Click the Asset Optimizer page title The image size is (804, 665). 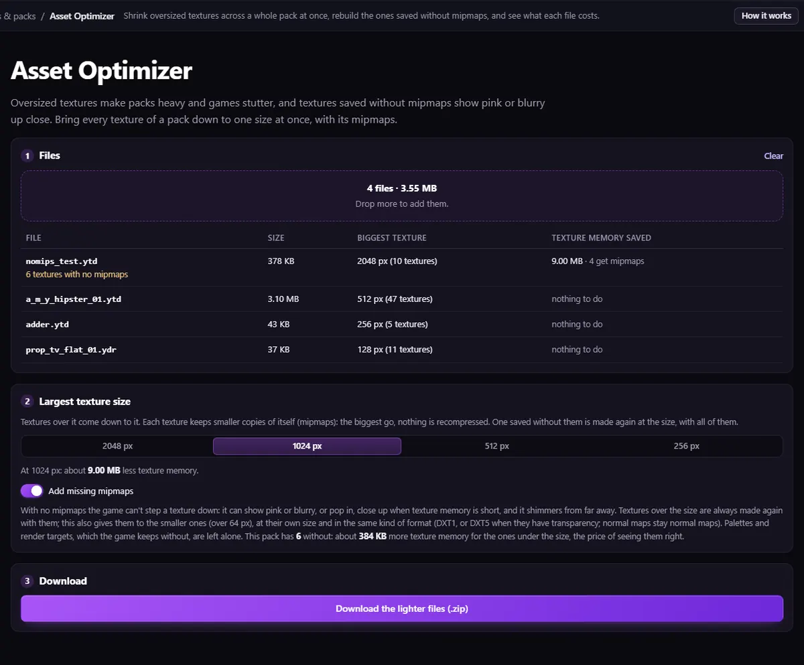102,71
